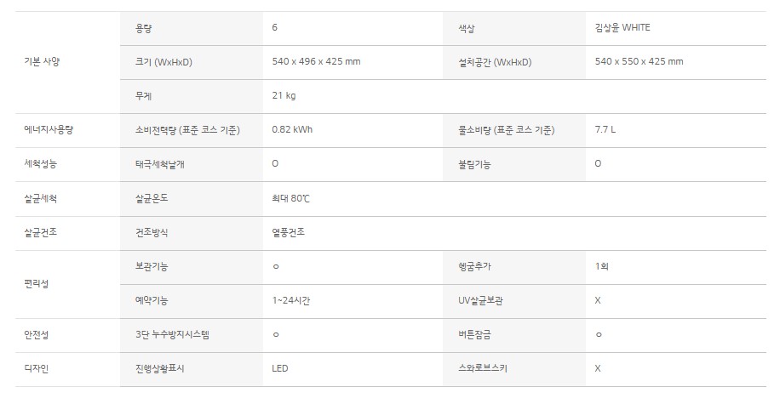This screenshot has width=780, height=398.
Task: Select the 7.7 L water usage value
Action: (x=605, y=129)
